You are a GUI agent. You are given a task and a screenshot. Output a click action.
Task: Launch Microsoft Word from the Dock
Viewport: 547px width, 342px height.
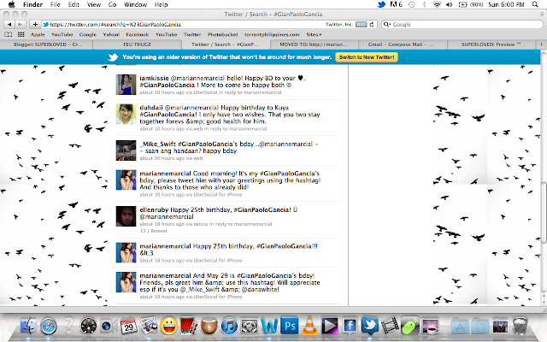269,327
